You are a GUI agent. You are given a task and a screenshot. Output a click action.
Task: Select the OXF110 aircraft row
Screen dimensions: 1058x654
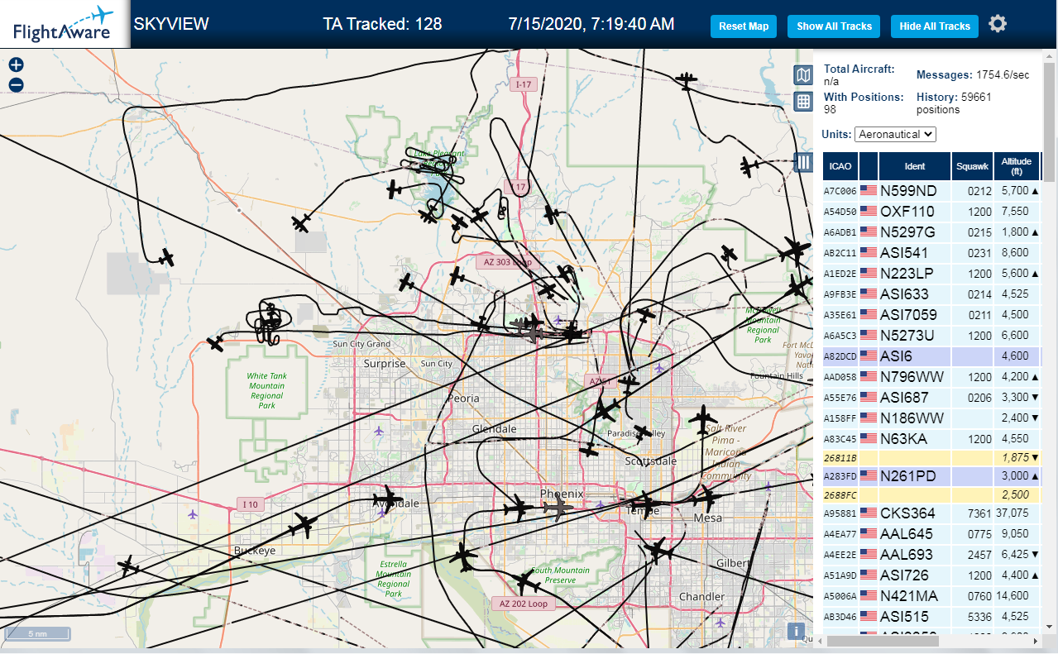pos(932,212)
